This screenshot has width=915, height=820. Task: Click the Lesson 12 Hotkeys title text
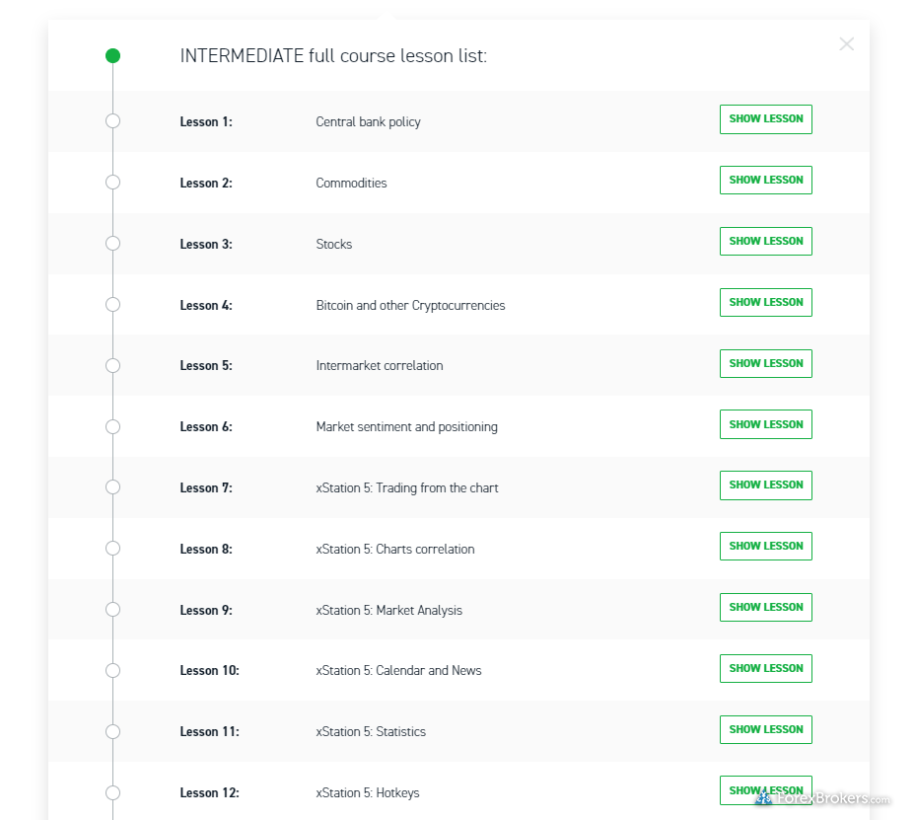point(368,793)
